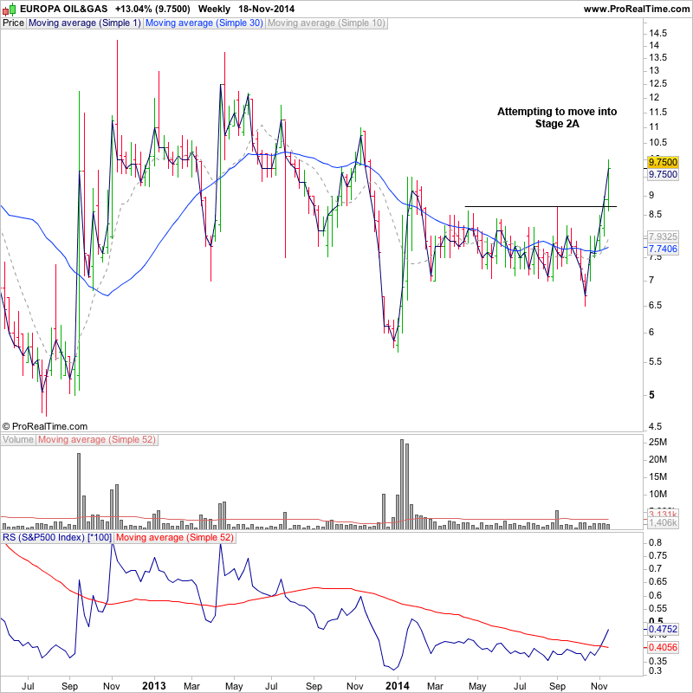Click the EUROPA OIL&GAS title
This screenshot has height=693, width=693.
(x=63, y=9)
